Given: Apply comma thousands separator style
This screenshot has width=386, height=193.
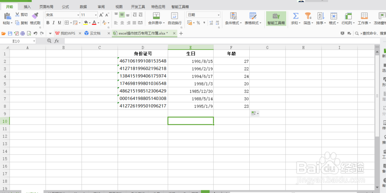Looking at the screenshot, I should pos(204,23).
